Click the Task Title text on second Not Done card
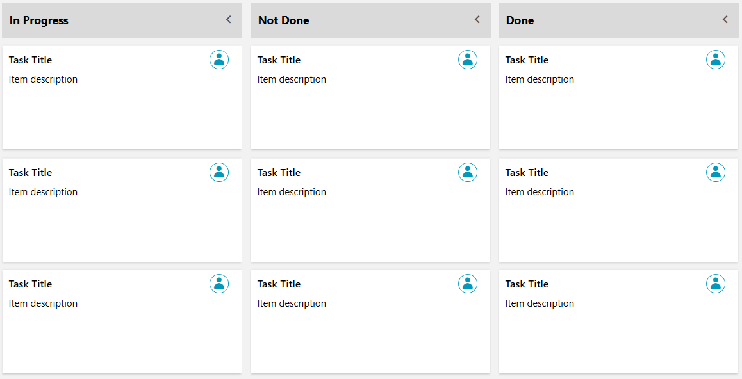 click(279, 172)
